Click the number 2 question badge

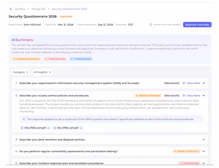tap(16, 95)
